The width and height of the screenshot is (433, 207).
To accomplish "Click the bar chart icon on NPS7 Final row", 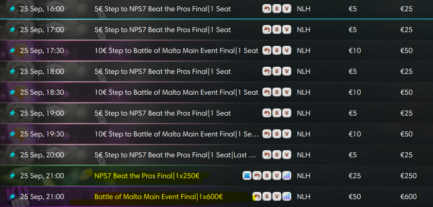I will point(287,176).
